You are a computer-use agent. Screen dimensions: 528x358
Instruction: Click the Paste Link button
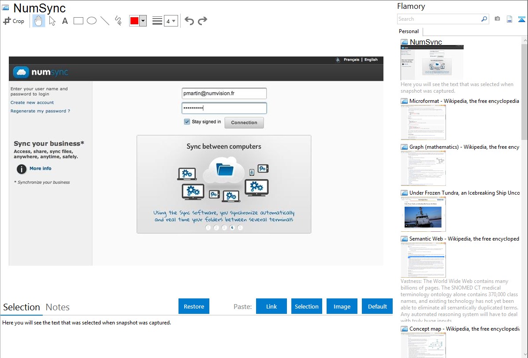[271, 306]
